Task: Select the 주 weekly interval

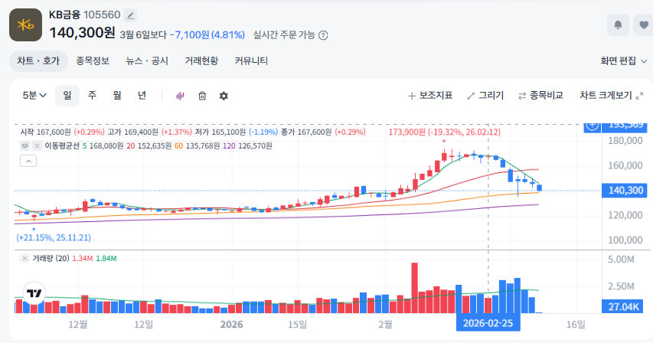Action: click(92, 96)
